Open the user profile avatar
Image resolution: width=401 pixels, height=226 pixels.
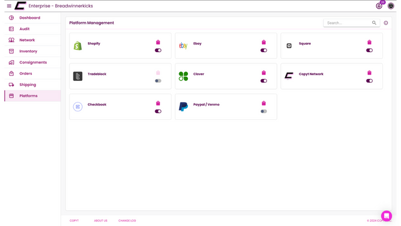pos(391,6)
